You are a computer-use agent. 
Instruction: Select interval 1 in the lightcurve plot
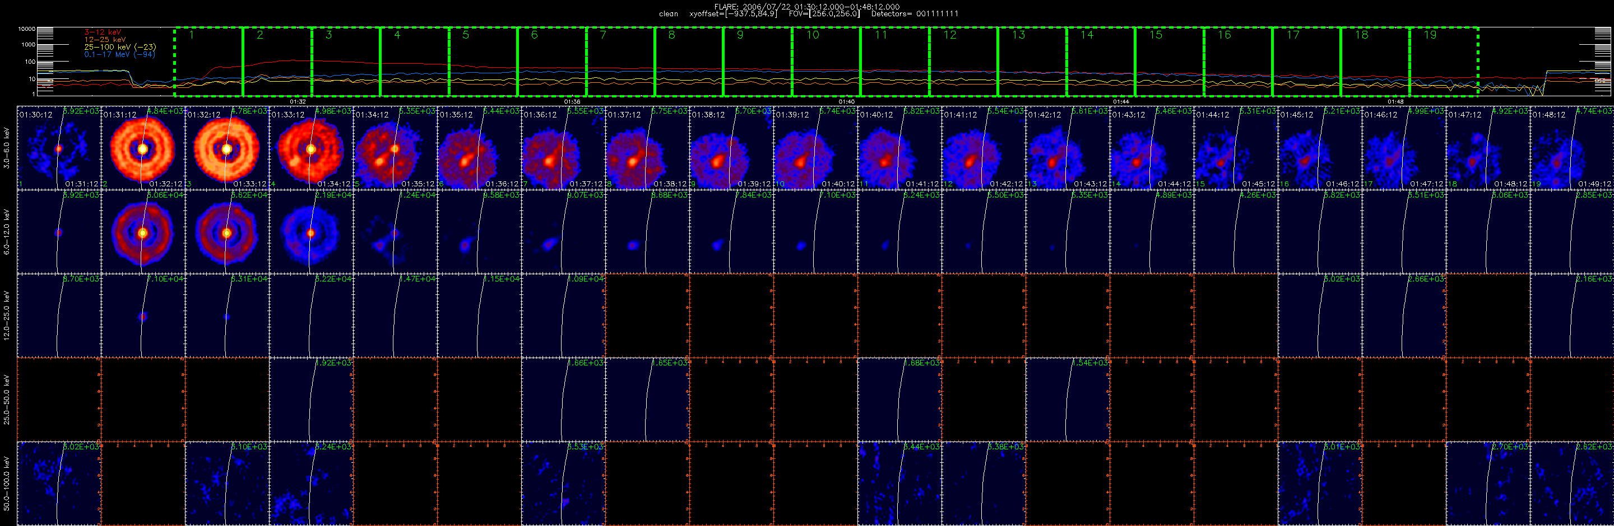point(208,62)
